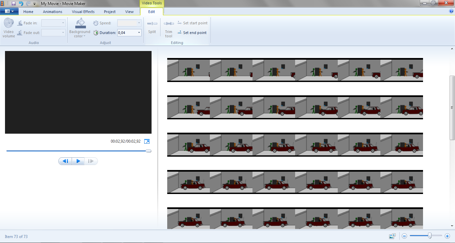This screenshot has height=243, width=455.
Task: Step forward to the next frame
Action: (x=91, y=161)
